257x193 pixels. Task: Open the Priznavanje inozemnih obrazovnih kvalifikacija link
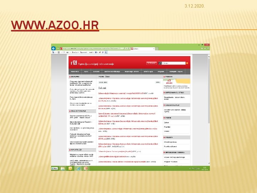tap(81, 83)
